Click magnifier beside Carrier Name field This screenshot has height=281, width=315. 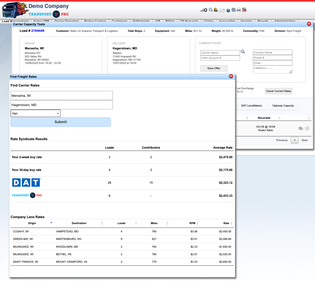tap(243, 52)
